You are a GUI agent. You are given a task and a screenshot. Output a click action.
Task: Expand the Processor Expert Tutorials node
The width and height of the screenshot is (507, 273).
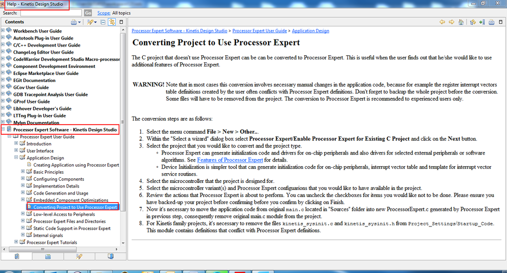16,242
